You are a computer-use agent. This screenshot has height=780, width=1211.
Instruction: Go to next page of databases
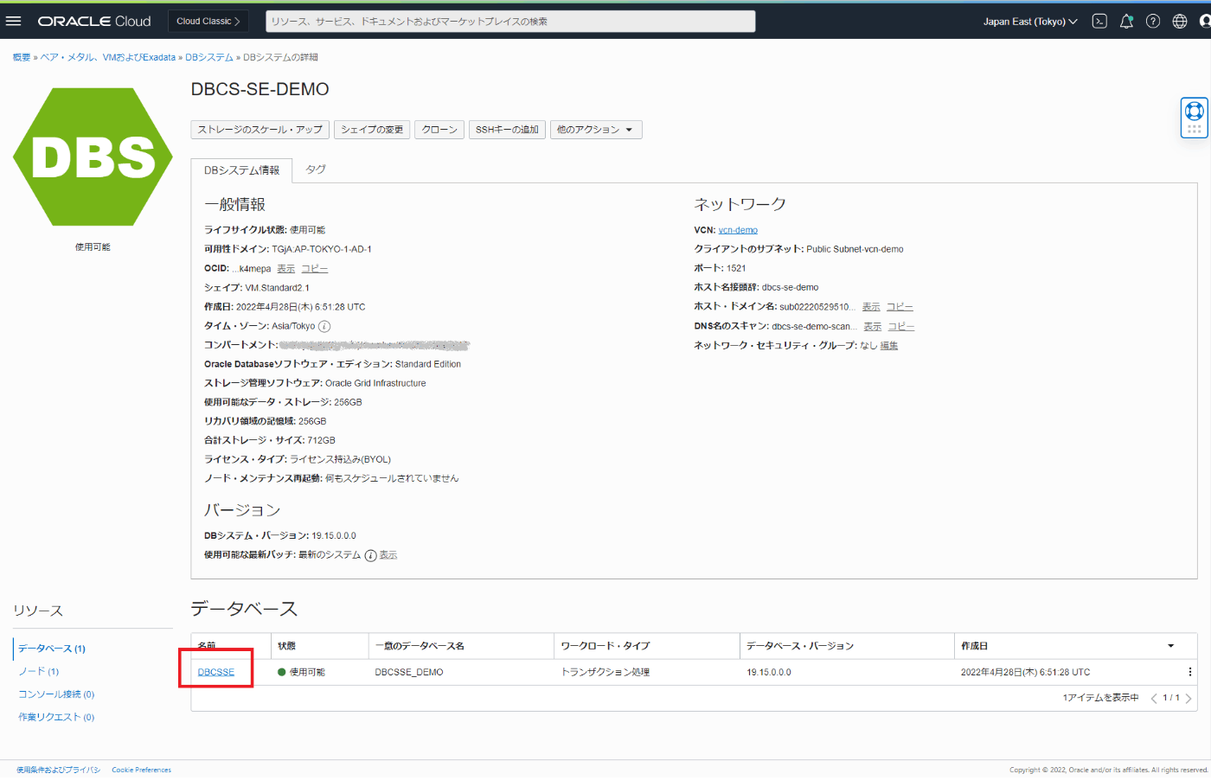point(1189,698)
